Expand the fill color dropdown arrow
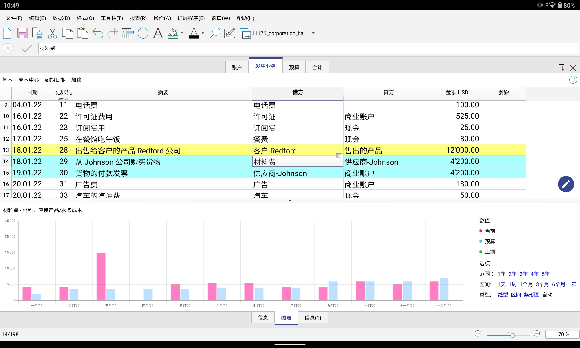The width and height of the screenshot is (580, 348). 182,33
